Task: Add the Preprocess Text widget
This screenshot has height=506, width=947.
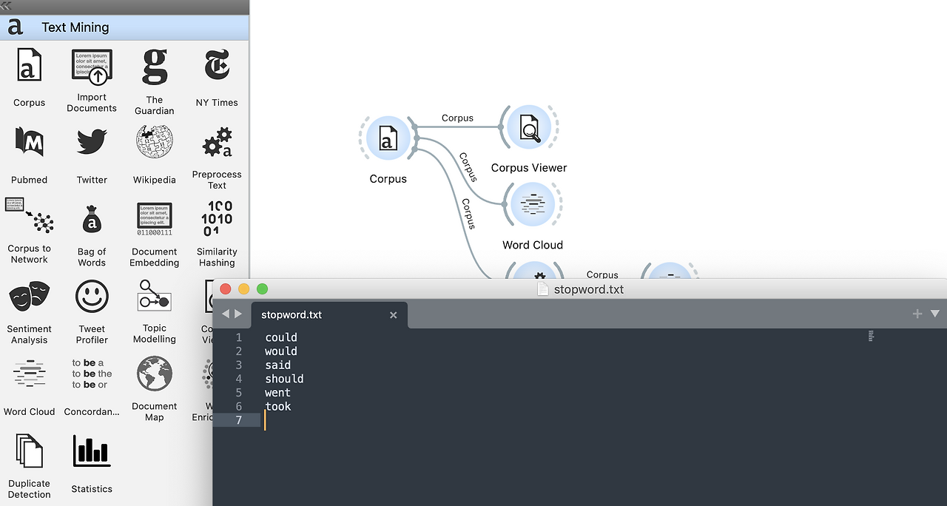Action: pyautogui.click(x=217, y=157)
